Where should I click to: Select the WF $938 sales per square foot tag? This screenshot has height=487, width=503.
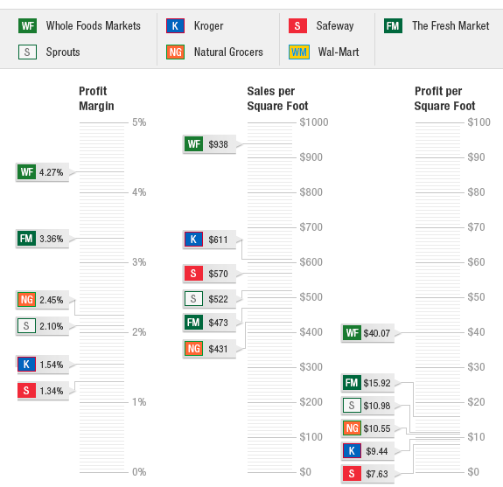(209, 144)
